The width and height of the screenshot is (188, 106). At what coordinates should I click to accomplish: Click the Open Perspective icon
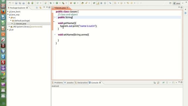[x=170, y=3]
